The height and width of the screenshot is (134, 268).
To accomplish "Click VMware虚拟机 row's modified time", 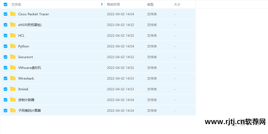I will coord(121,68).
